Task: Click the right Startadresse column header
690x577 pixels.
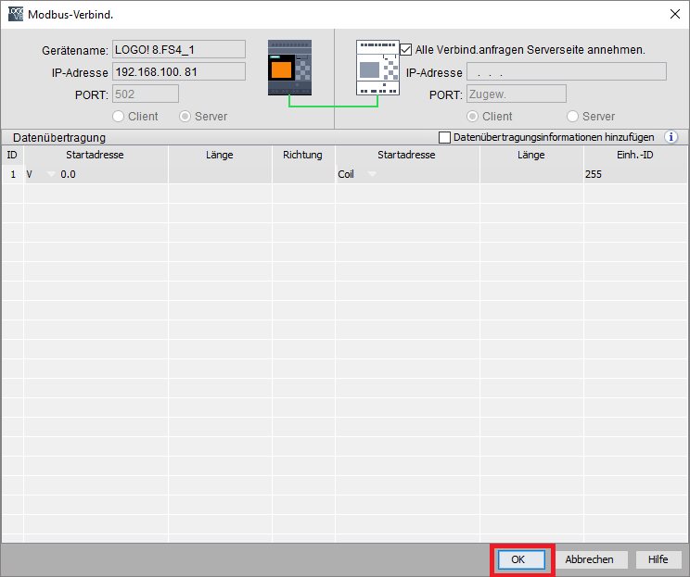Action: [406, 155]
